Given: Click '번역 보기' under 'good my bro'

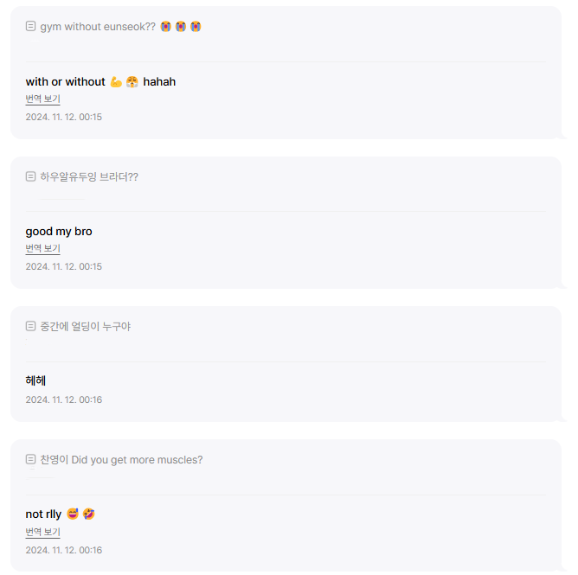Looking at the screenshot, I should (x=42, y=249).
